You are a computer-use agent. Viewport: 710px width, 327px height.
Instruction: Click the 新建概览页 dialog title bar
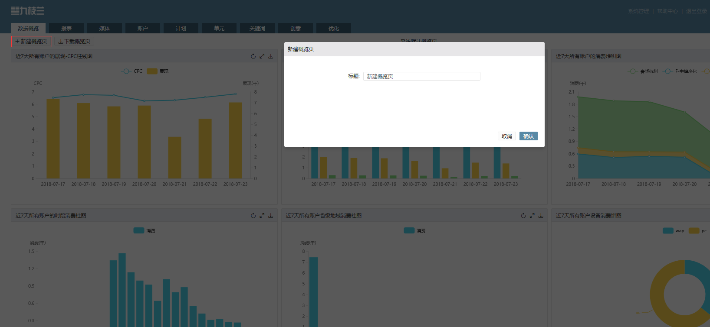pyautogui.click(x=414, y=49)
